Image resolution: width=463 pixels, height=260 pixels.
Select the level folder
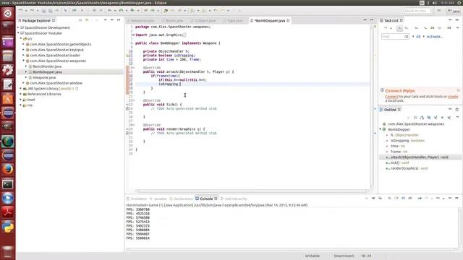click(31, 100)
